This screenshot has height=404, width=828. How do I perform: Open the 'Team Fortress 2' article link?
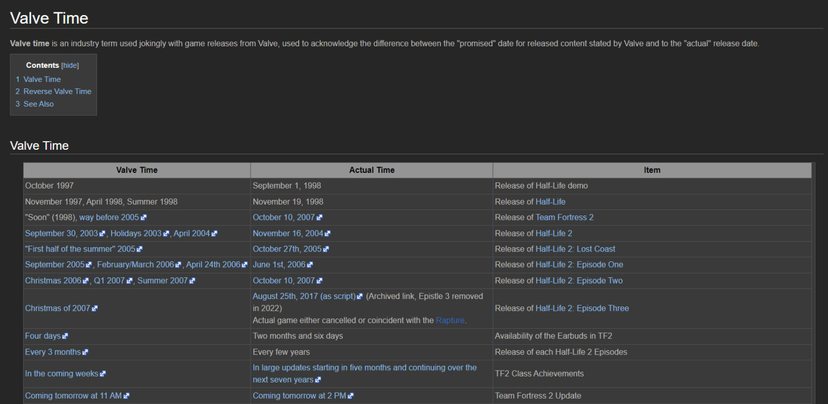coord(564,218)
